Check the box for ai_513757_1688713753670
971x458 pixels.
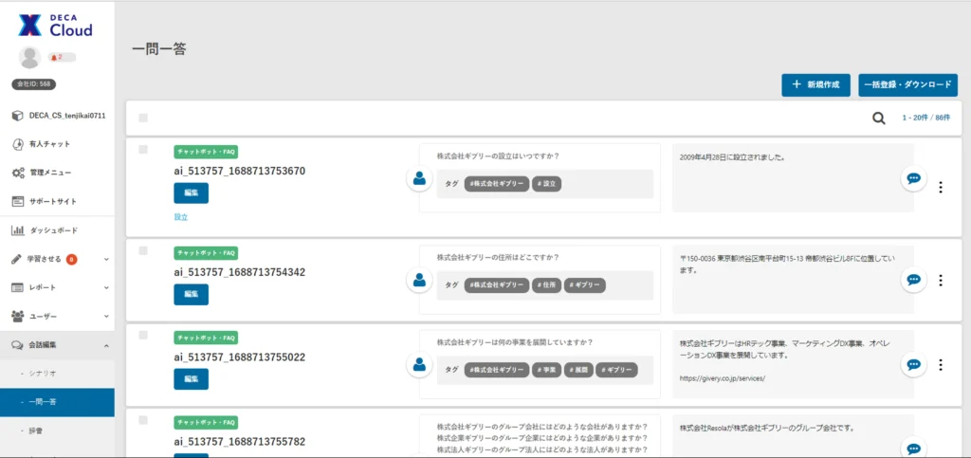click(143, 150)
